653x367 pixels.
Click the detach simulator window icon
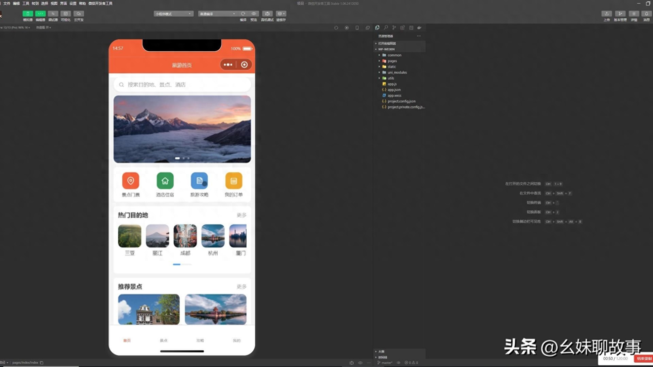coord(368,28)
